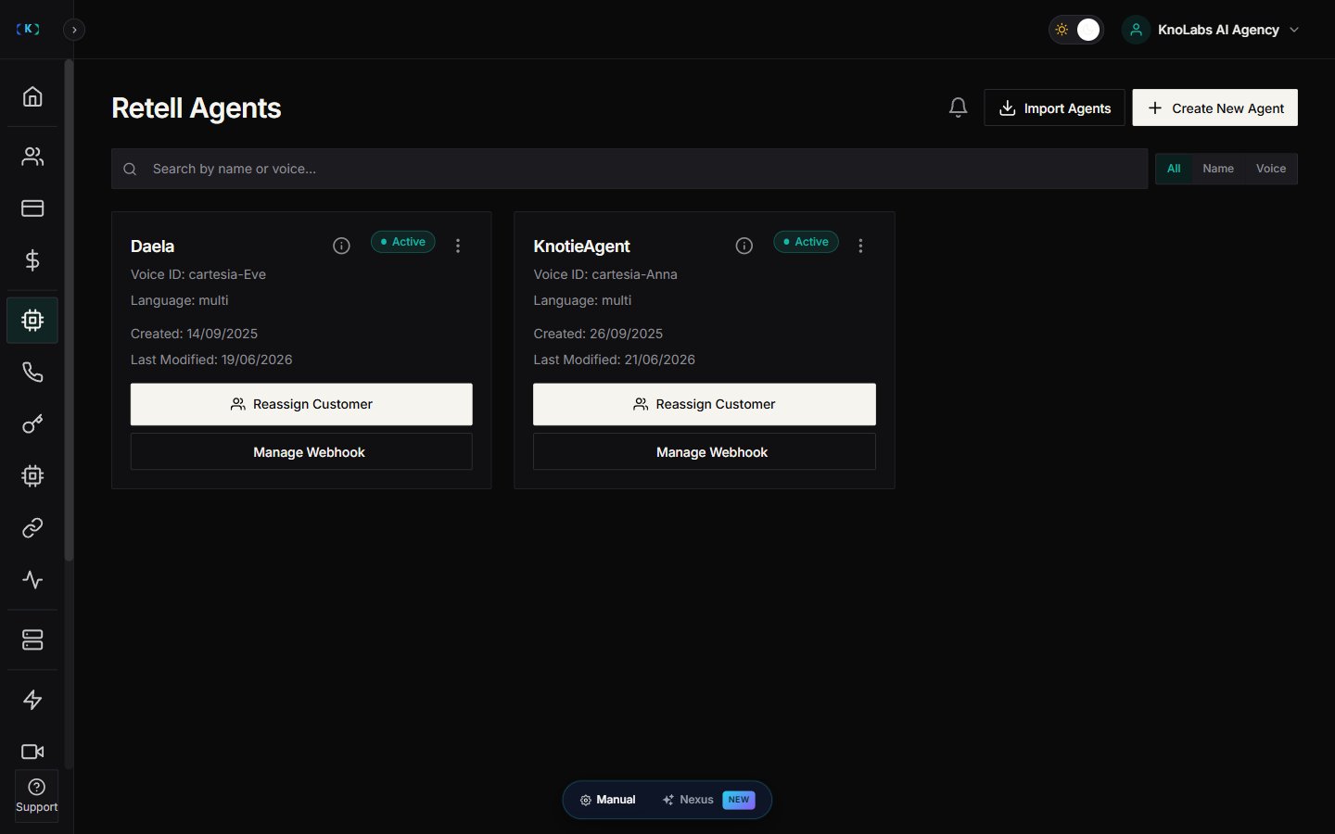Click 'Voice ID: cartesia-Eve' text
The height and width of the screenshot is (834, 1335).
198,274
